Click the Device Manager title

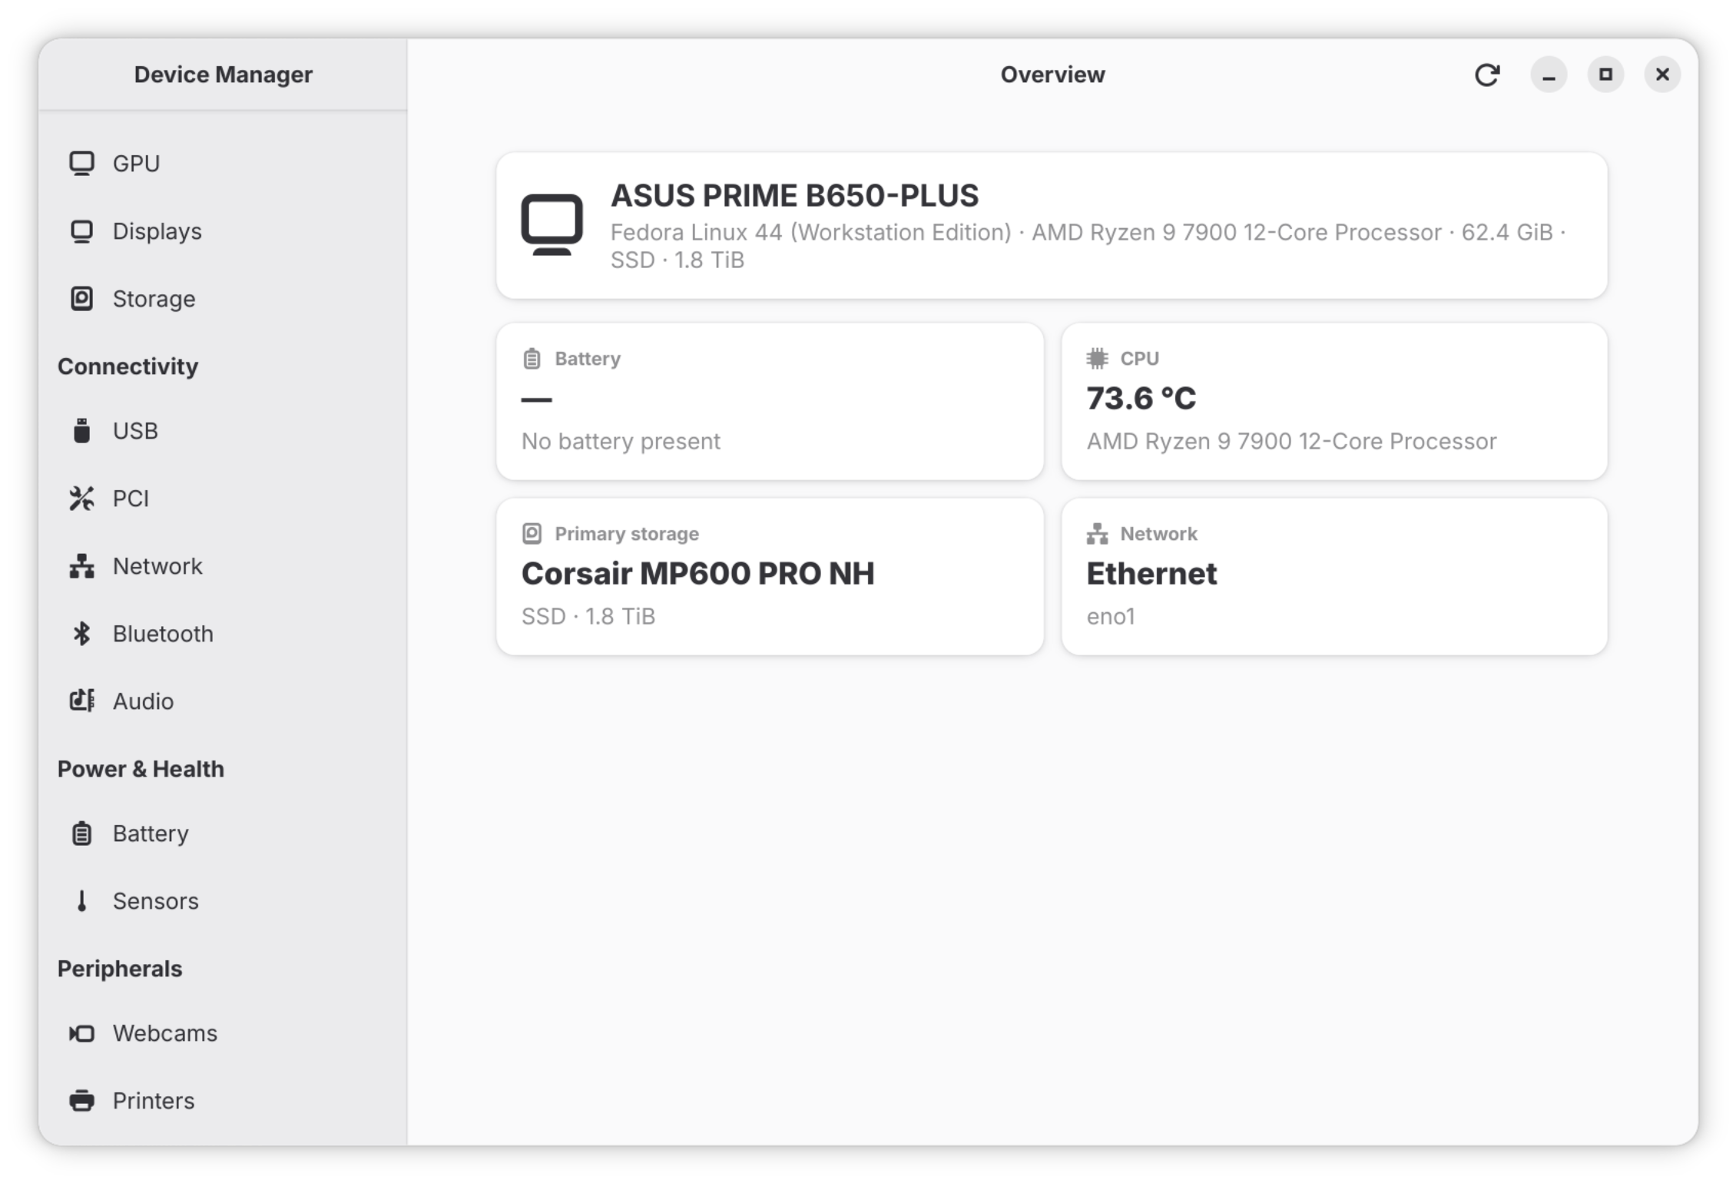224,75
